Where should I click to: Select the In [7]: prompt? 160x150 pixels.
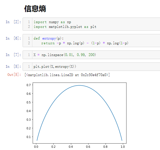click(x=13, y=55)
